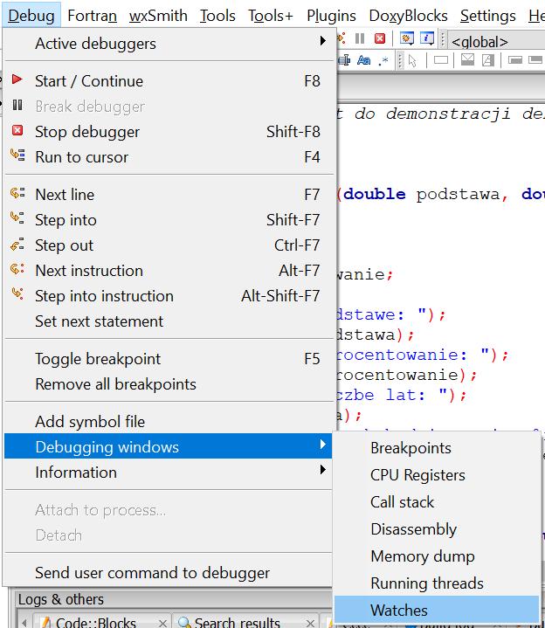
Task: Open Memory dump window
Action: coord(437,556)
